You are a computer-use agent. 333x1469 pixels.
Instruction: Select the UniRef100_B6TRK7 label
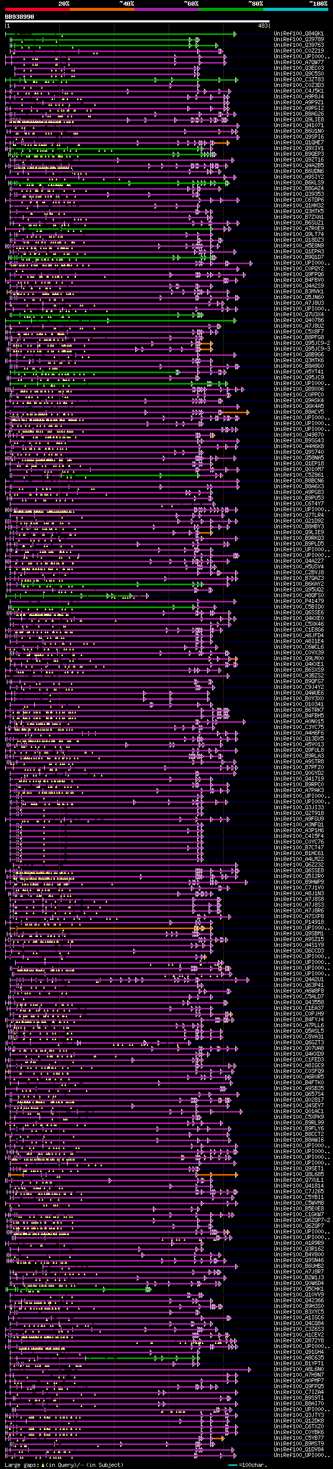tap(298, 709)
